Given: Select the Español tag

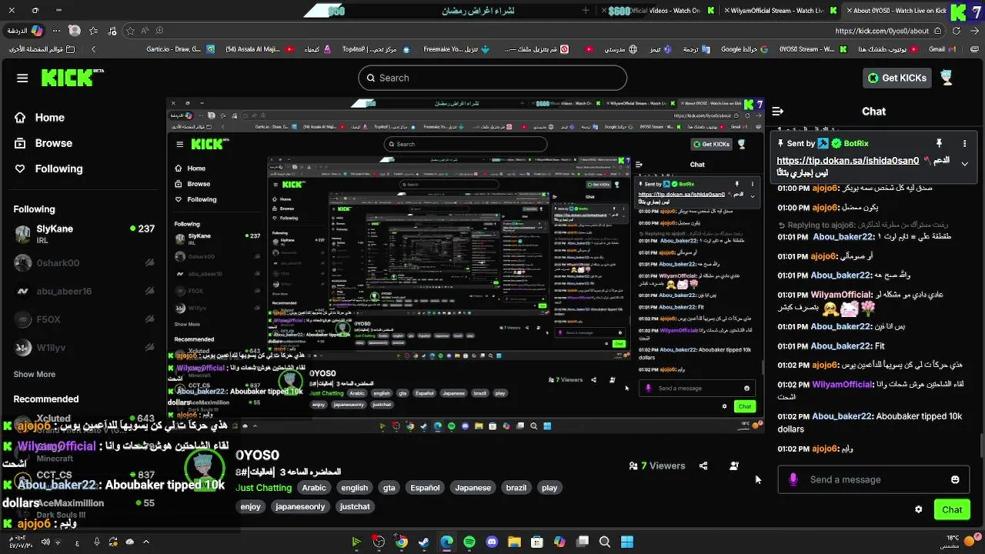Looking at the screenshot, I should click(x=425, y=488).
